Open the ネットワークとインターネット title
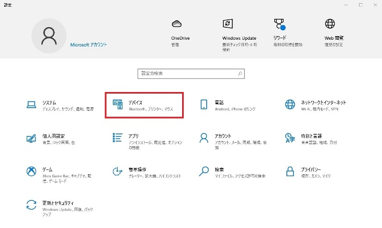 (x=323, y=102)
